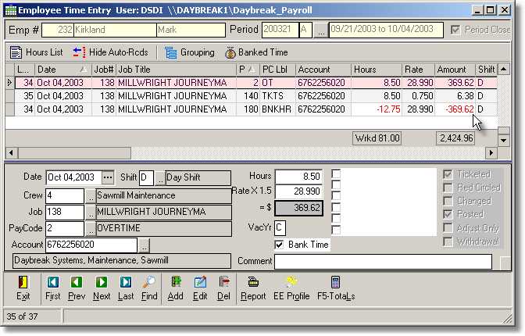Toggle the Withdrawal checkbox
The height and width of the screenshot is (336, 525).
448,241
